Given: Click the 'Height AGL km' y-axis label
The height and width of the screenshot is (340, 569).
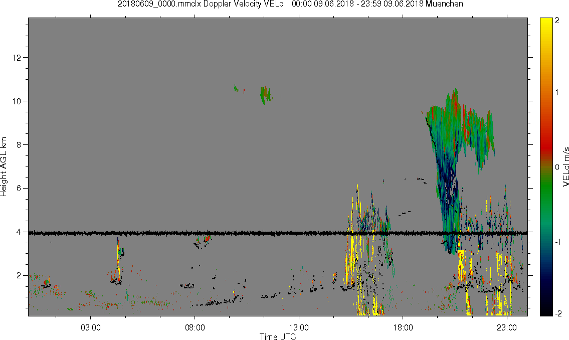Looking at the screenshot, I should click(4, 167).
